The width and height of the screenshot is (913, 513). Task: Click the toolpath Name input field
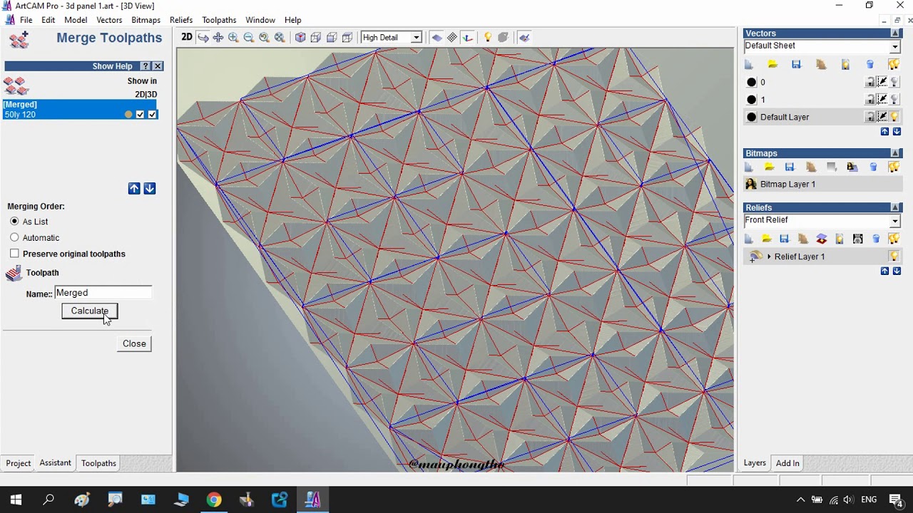tap(103, 293)
